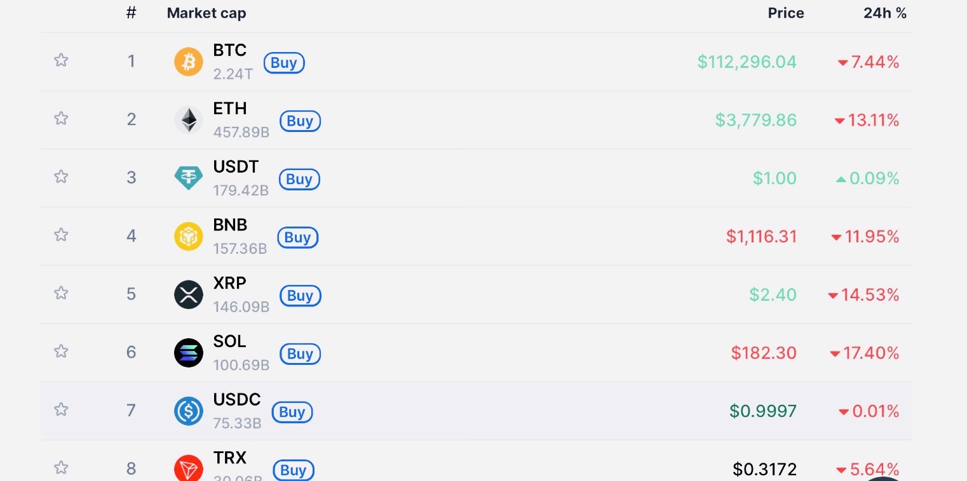Favorite SOL using its star icon
This screenshot has height=481, width=967.
[61, 351]
